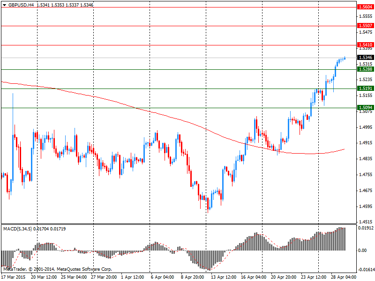Click the 20 Mar 12:00 time axis label
375x281 pixels.
(44, 277)
